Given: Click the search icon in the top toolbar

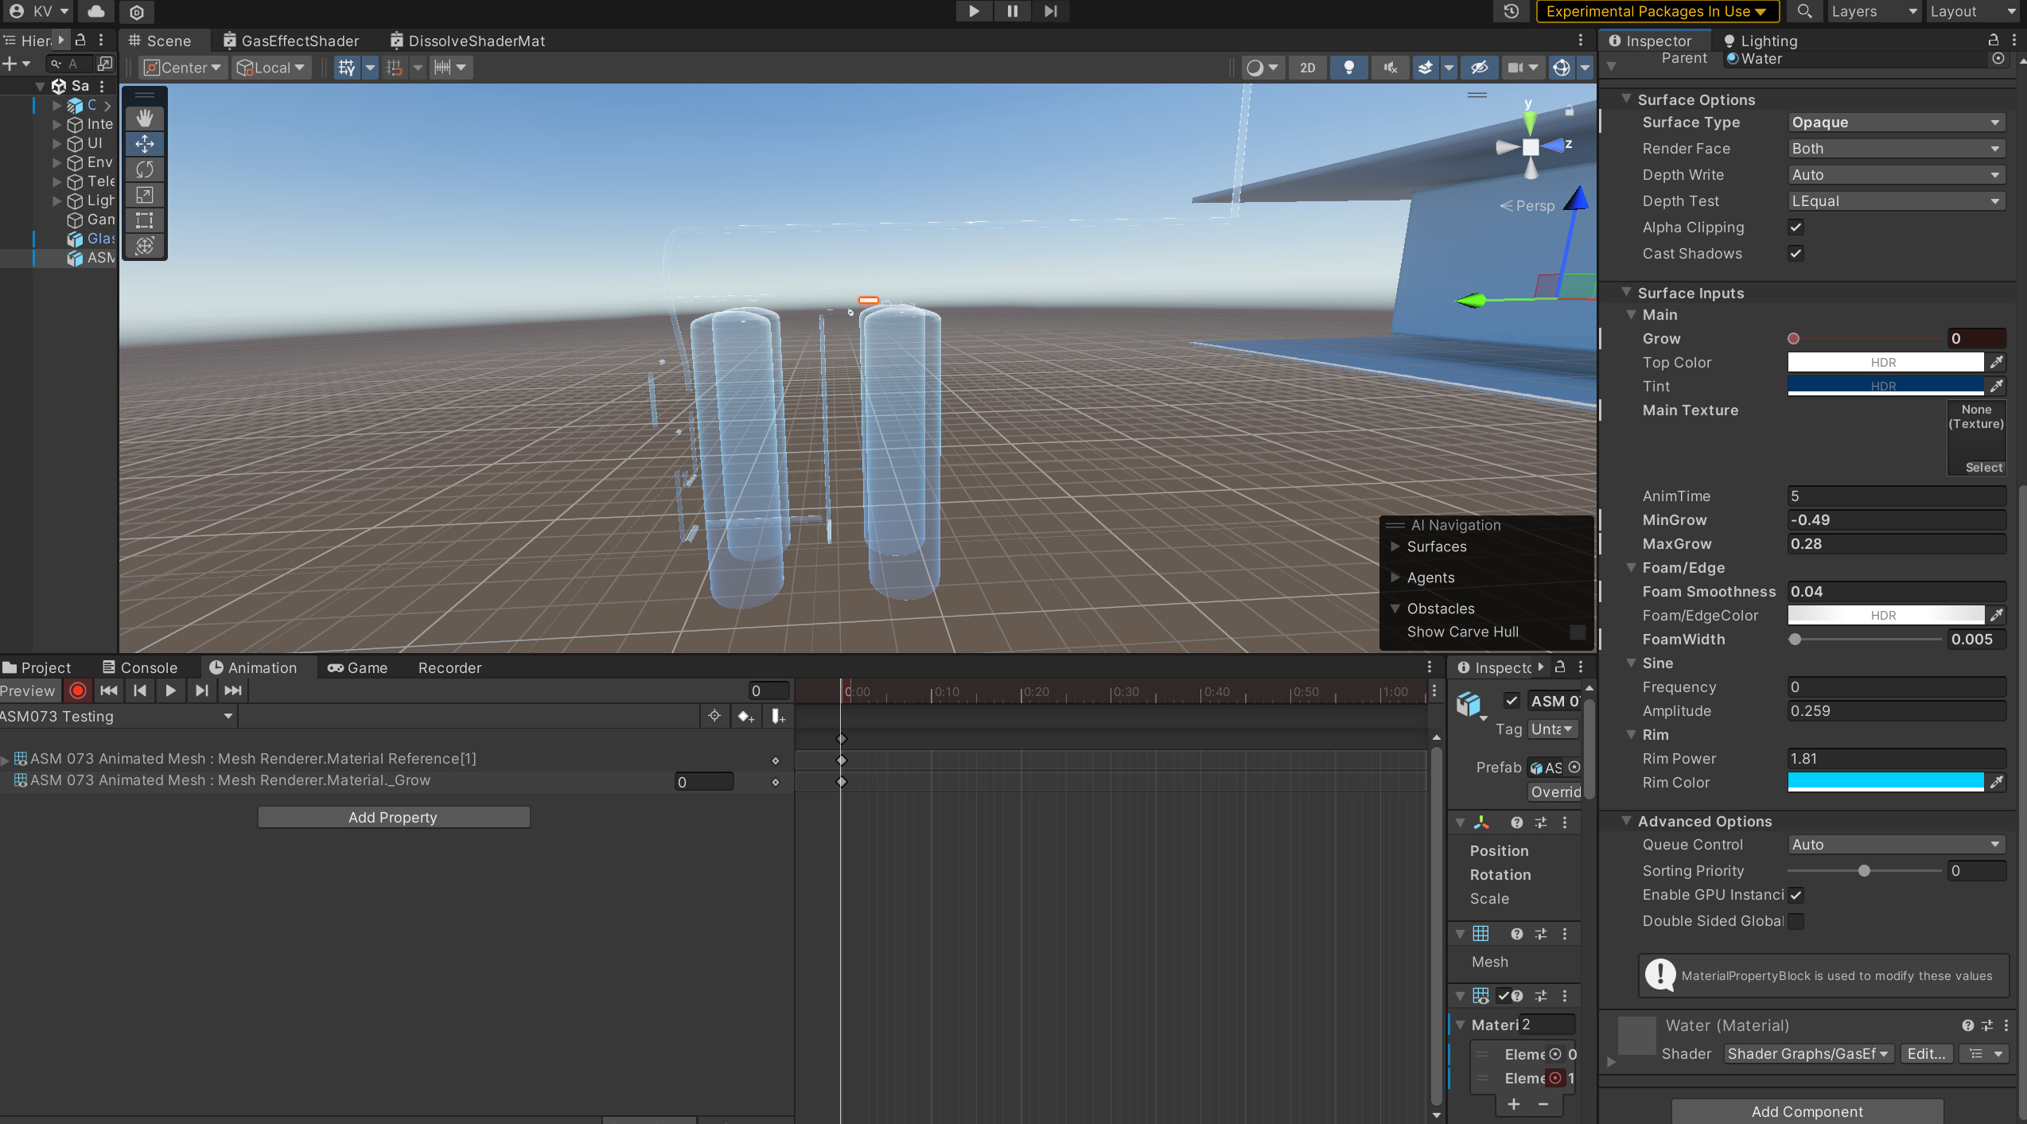Looking at the screenshot, I should 1804,11.
